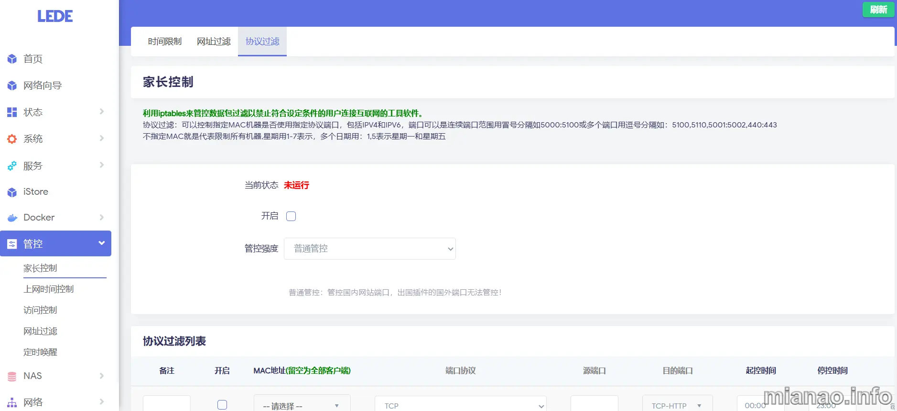This screenshot has height=411, width=897.
Task: Tick the 开启 checkbox in filter list row
Action: [222, 405]
